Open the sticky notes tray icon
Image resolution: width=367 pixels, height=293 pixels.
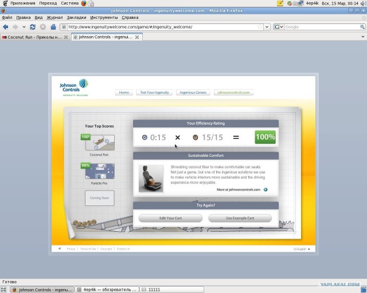pyautogui.click(x=280, y=3)
